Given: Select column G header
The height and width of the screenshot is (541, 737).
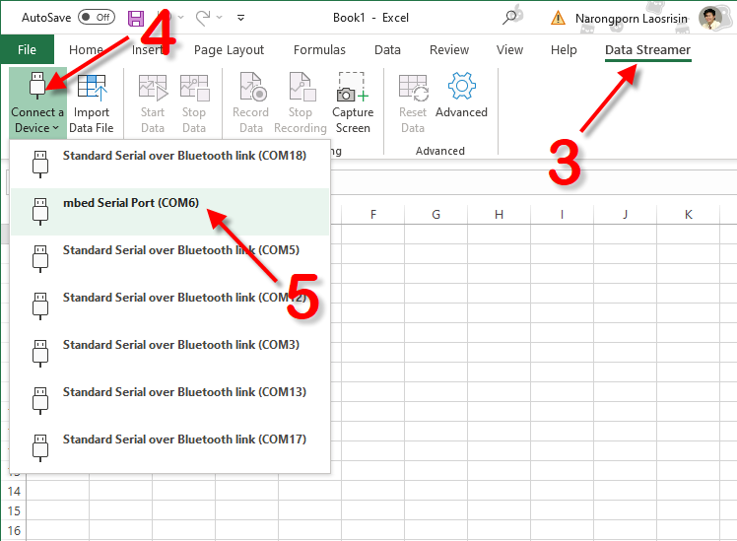Looking at the screenshot, I should pyautogui.click(x=436, y=215).
